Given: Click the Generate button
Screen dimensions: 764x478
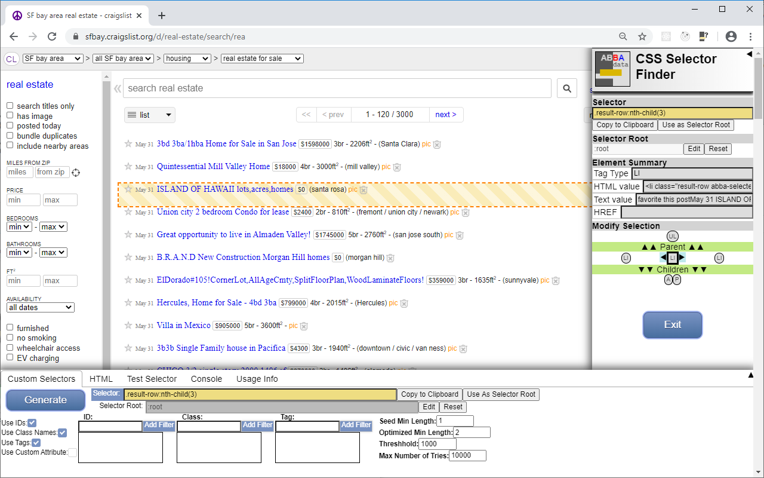Looking at the screenshot, I should (45, 400).
